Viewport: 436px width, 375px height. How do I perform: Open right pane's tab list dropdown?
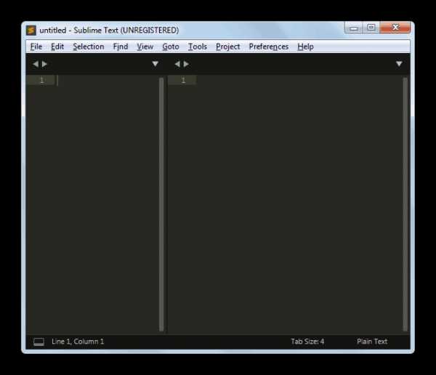point(399,64)
